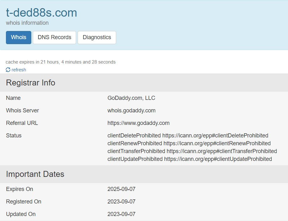Select the Registrar Info section header

point(30,83)
